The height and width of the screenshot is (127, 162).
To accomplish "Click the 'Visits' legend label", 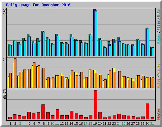I will [x=159, y=69].
